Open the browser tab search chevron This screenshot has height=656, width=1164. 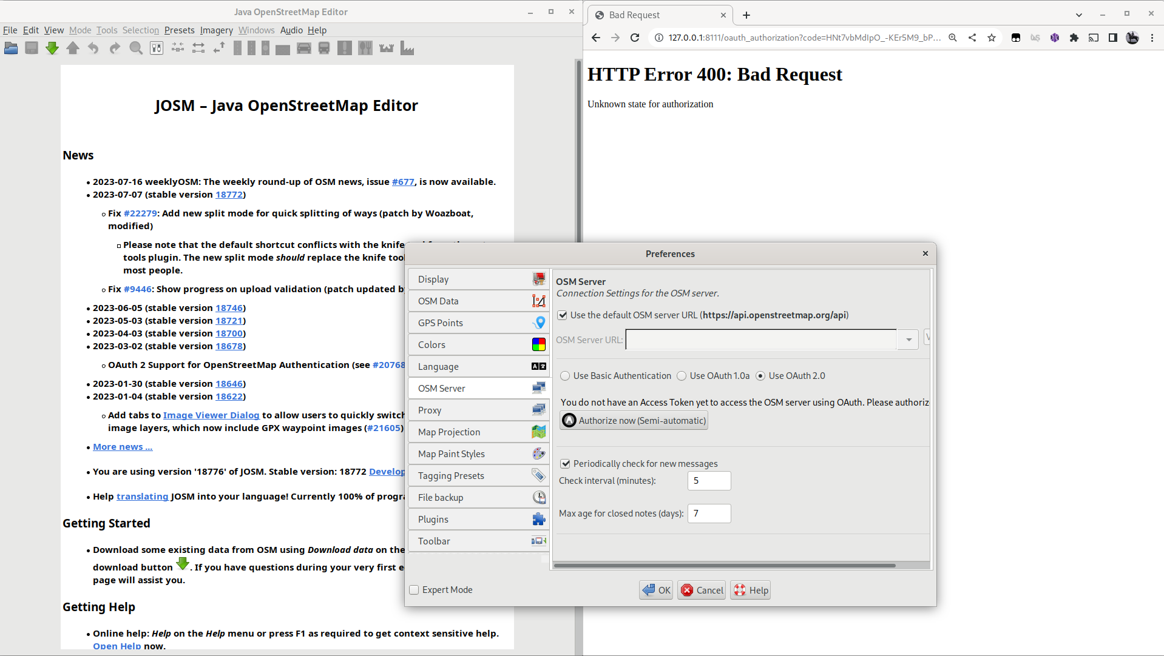(x=1079, y=15)
